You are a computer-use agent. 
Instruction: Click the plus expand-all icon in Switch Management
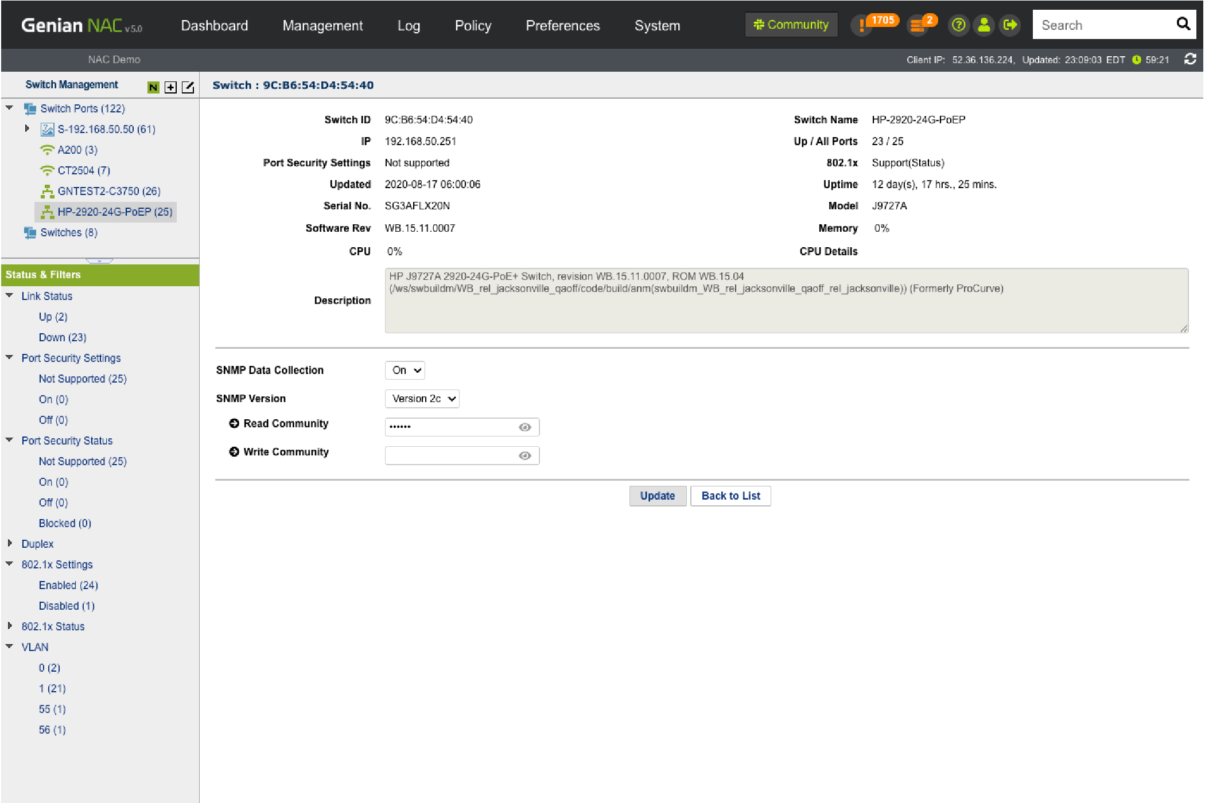point(170,87)
